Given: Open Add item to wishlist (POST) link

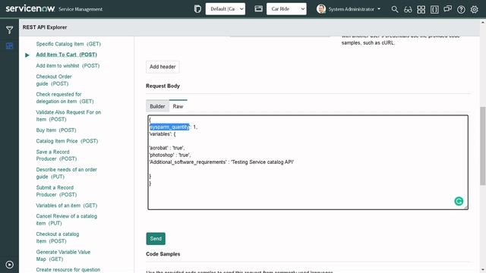Looking at the screenshot, I should coord(68,66).
